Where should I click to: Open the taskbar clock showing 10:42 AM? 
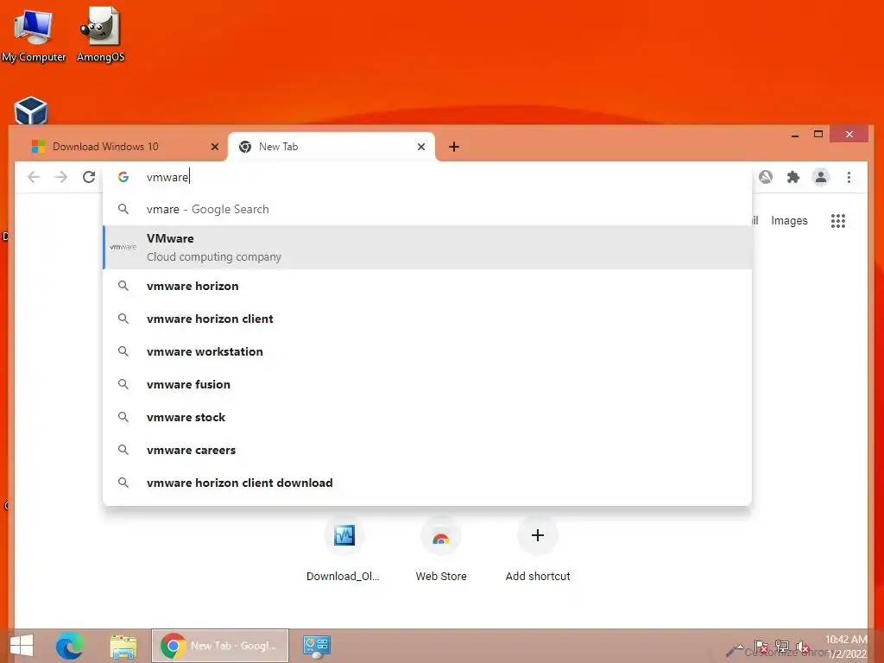[846, 647]
